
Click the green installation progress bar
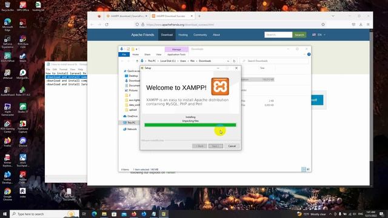pyautogui.click(x=190, y=125)
